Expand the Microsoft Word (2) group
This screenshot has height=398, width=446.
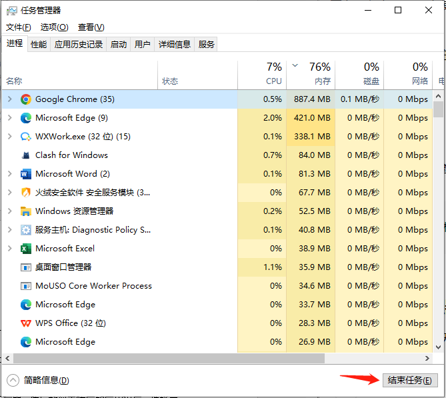(10, 173)
